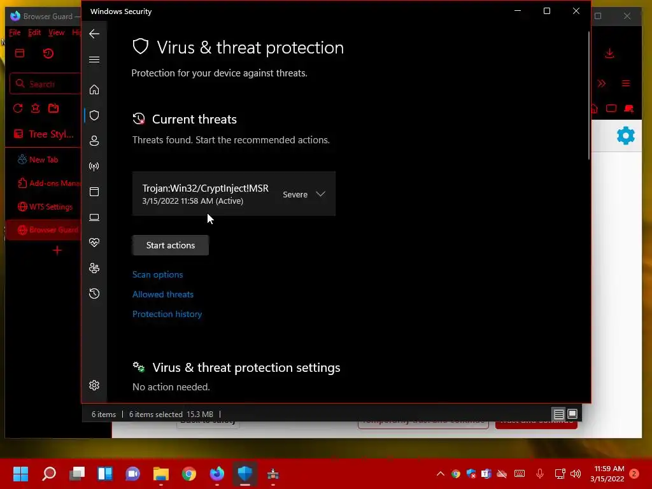This screenshot has height=489, width=652.
Task: Open the Home section in Windows Security sidebar
Action: (94, 89)
